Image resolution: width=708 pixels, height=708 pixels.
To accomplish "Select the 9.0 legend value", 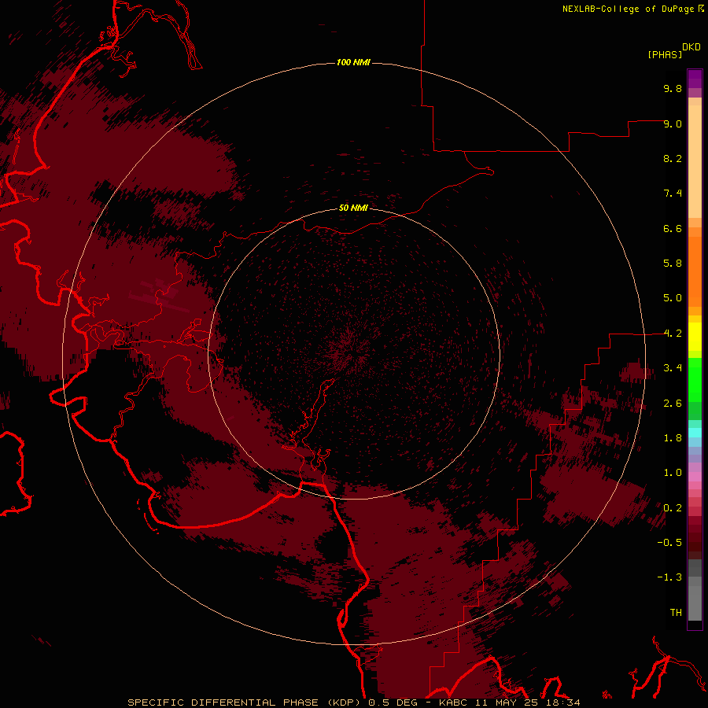I will (x=673, y=124).
